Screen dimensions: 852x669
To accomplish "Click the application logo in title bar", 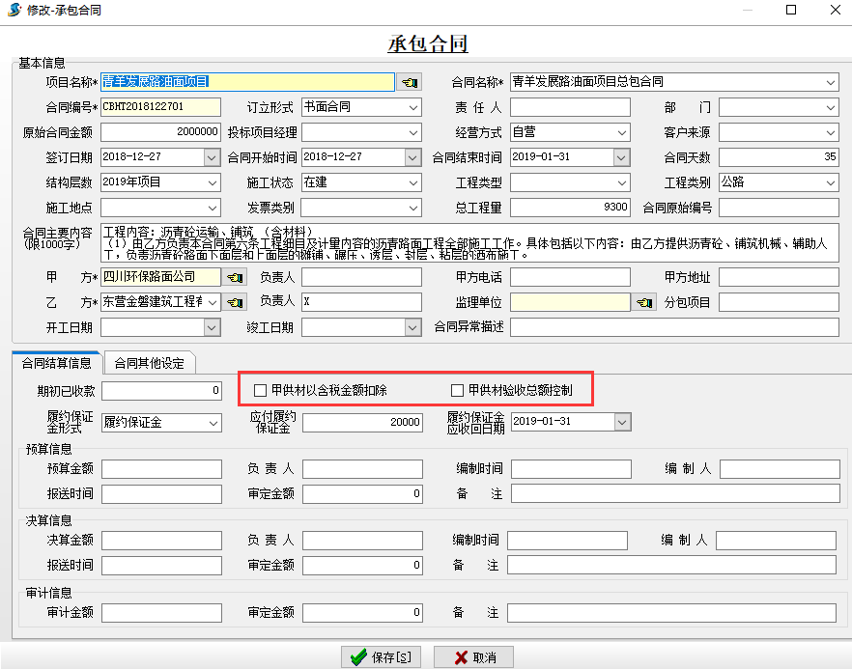I will tap(14, 10).
